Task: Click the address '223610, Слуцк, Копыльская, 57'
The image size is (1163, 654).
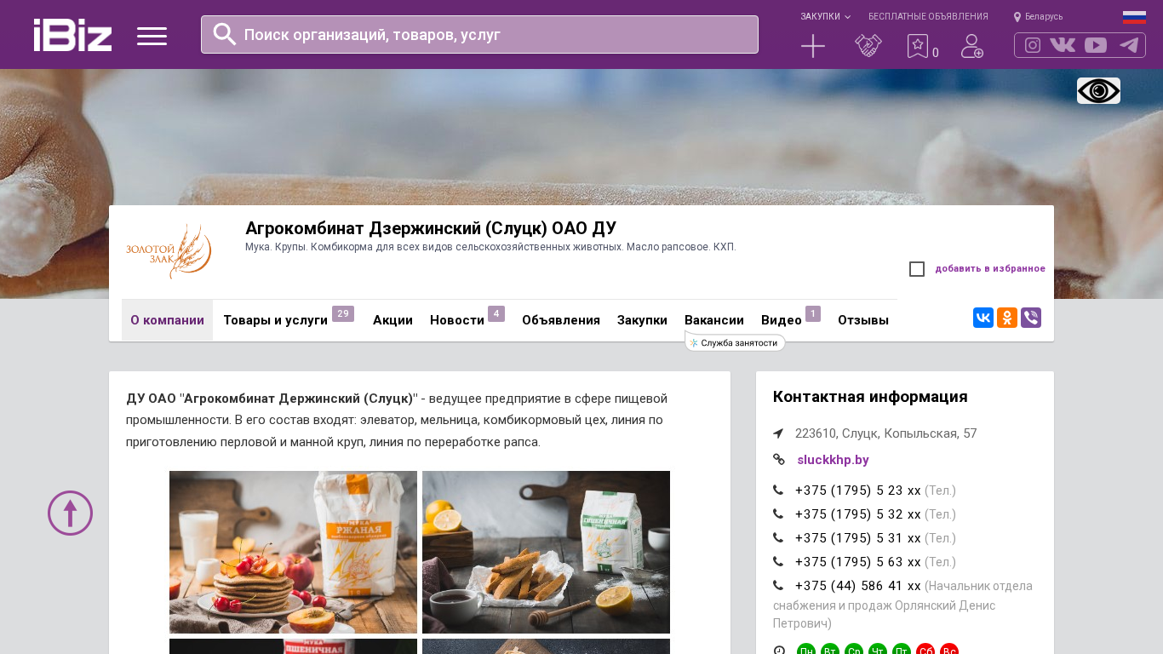Action: (x=885, y=433)
